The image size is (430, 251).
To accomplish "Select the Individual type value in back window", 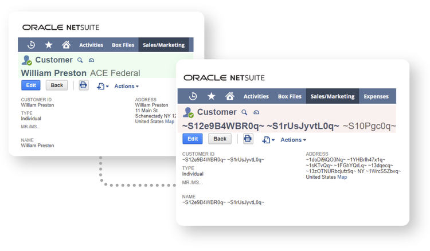I will coord(31,119).
